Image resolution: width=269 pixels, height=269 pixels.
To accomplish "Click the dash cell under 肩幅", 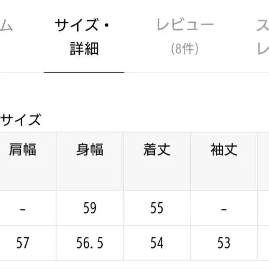I will [23, 209].
